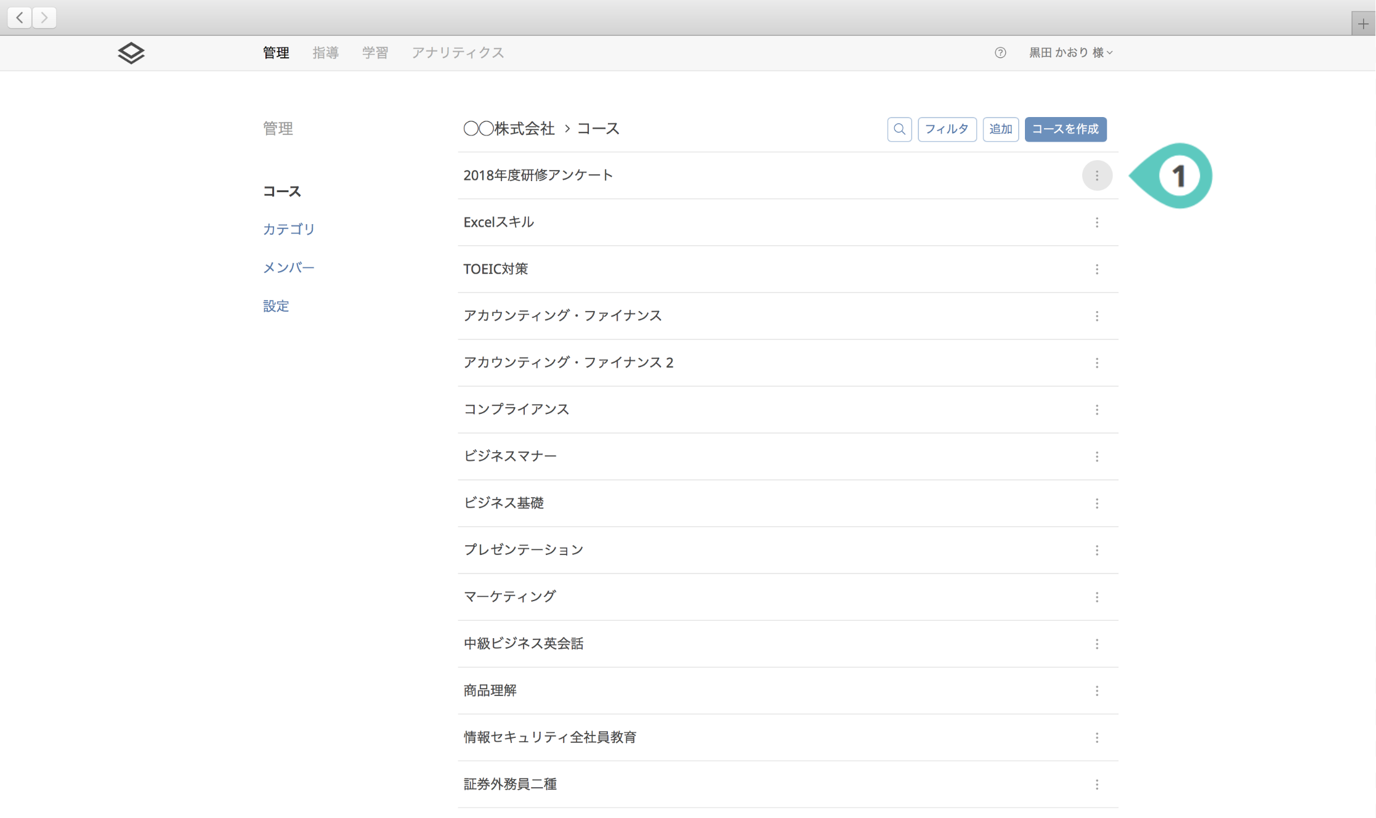This screenshot has width=1376, height=818.
Task: Click the layered logo icon
Action: click(x=131, y=53)
